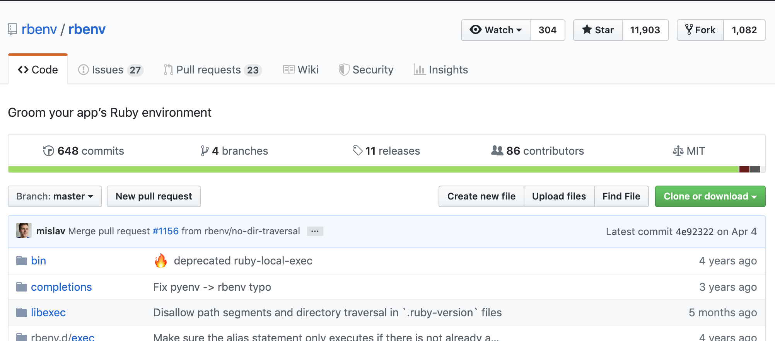View the 304 watchers count
Screen dimensions: 775x341
click(548, 30)
